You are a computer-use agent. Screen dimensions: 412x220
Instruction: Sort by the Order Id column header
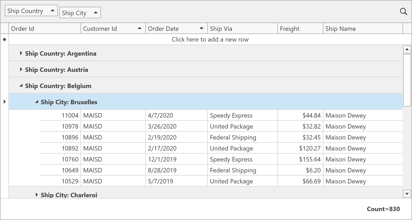44,28
